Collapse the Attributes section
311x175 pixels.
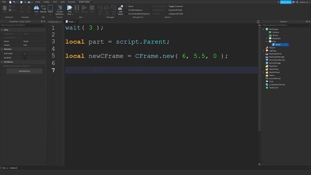pyautogui.click(x=2, y=62)
